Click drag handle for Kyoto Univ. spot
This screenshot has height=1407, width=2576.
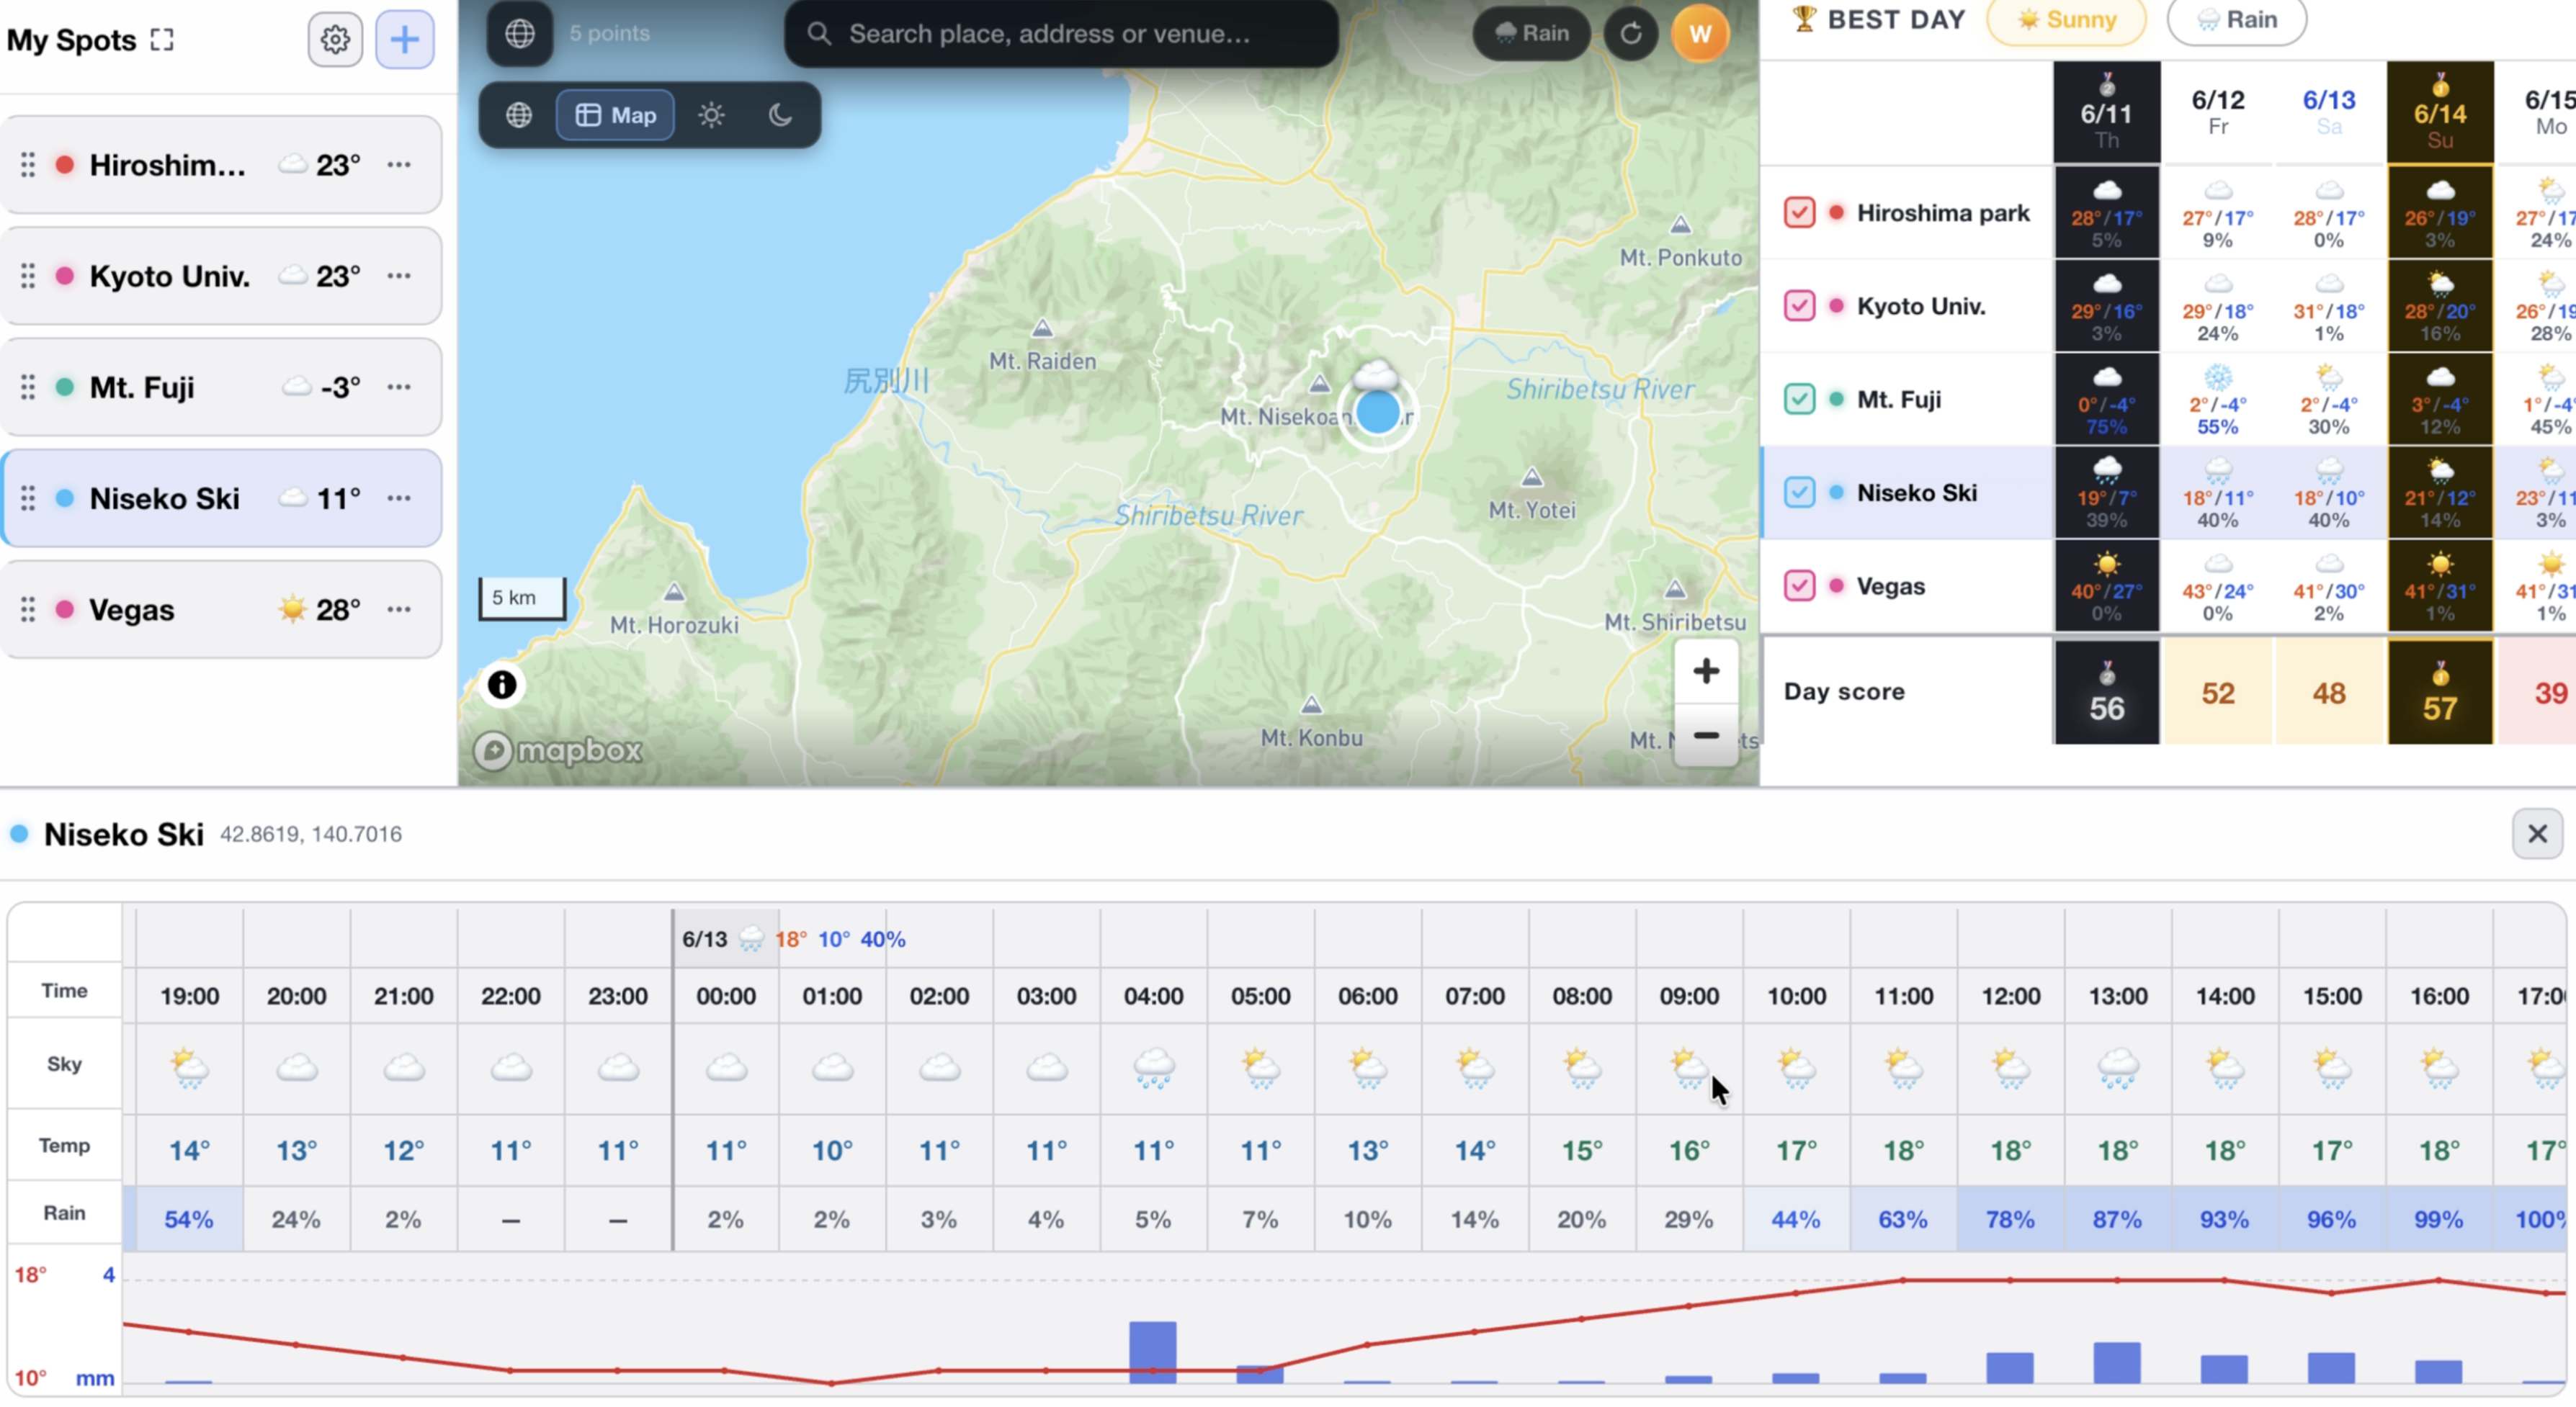28,276
